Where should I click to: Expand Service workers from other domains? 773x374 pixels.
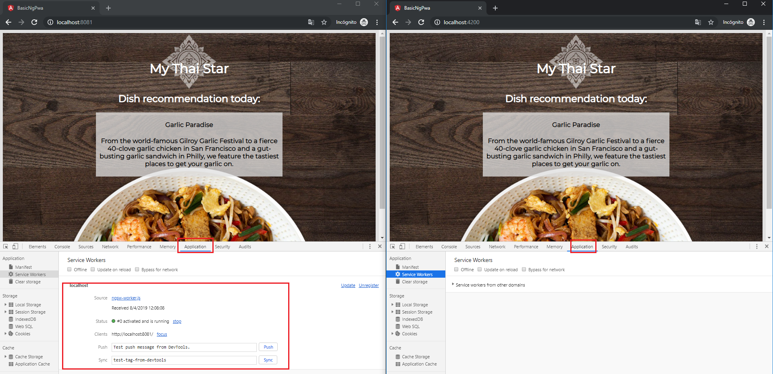(x=453, y=285)
